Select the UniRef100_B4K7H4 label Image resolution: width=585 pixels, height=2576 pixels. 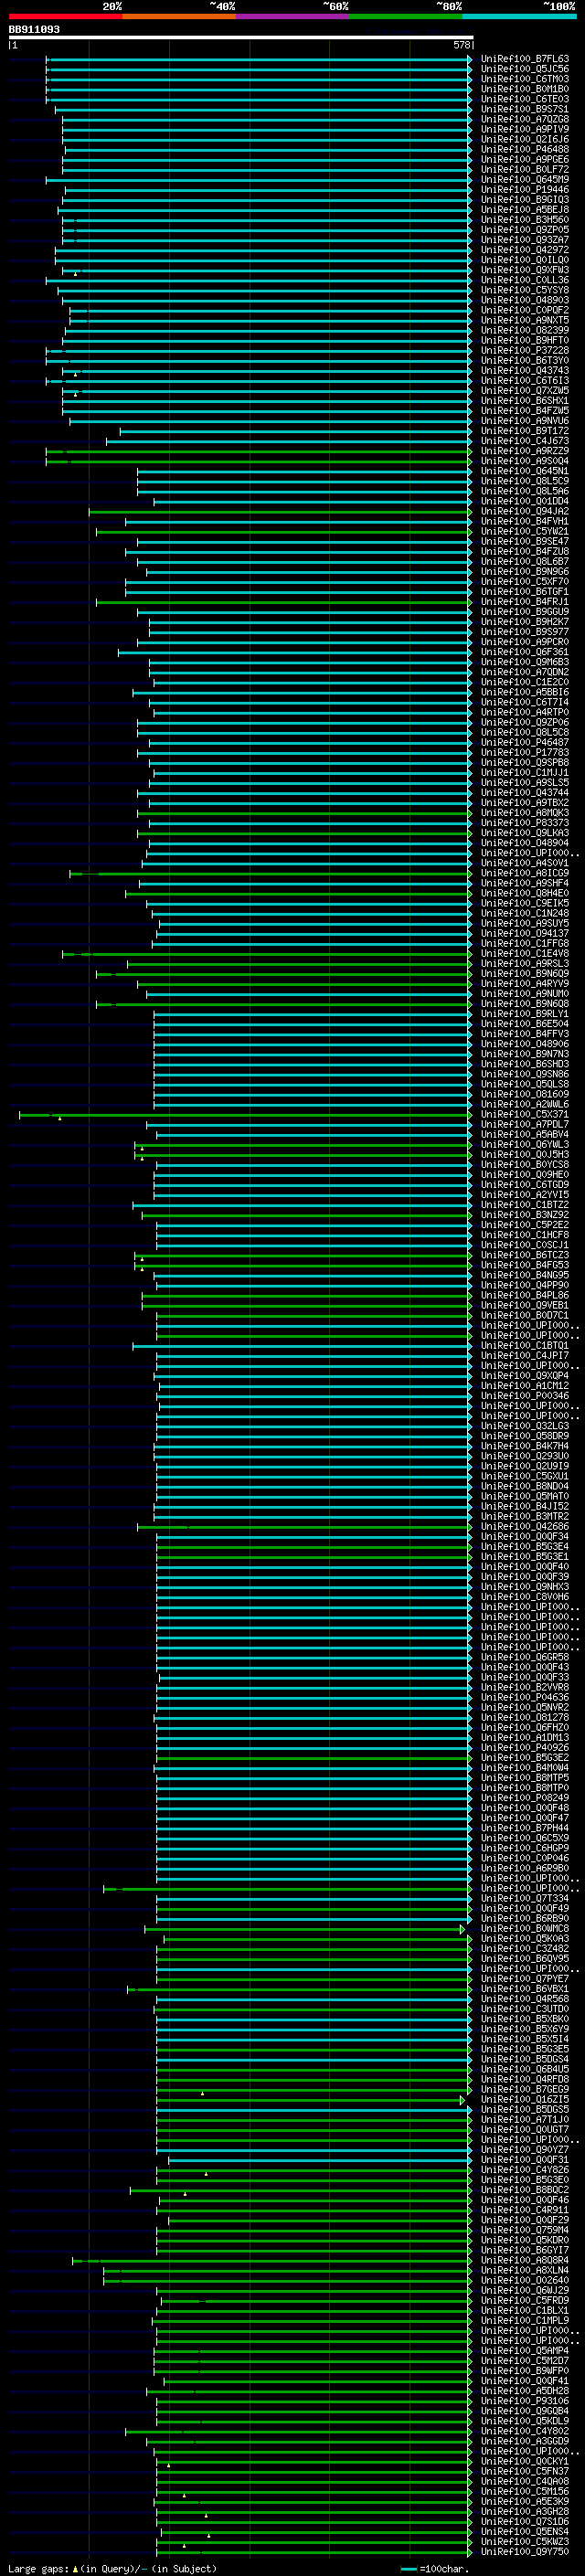pyautogui.click(x=525, y=1447)
